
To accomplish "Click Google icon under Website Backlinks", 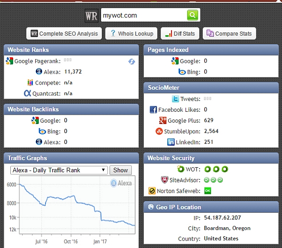I will point(35,120).
